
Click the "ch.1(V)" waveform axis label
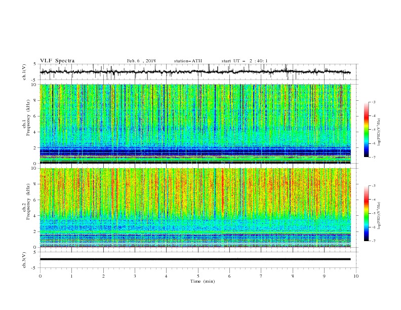[24, 72]
